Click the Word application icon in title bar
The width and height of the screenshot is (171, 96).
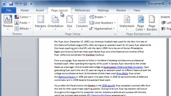4,4
